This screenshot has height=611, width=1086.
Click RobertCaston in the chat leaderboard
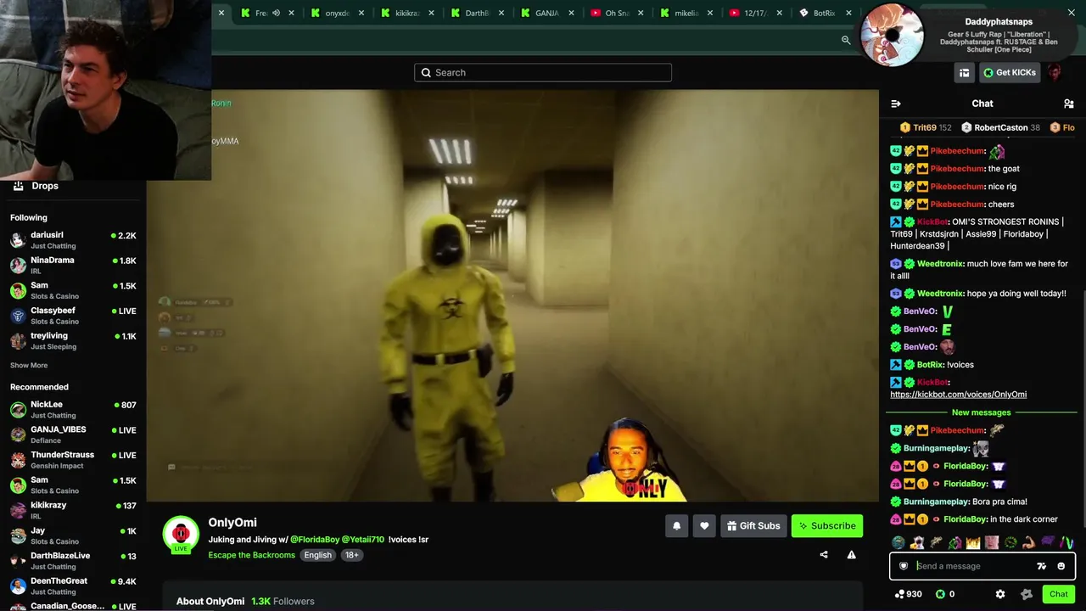(x=1001, y=128)
